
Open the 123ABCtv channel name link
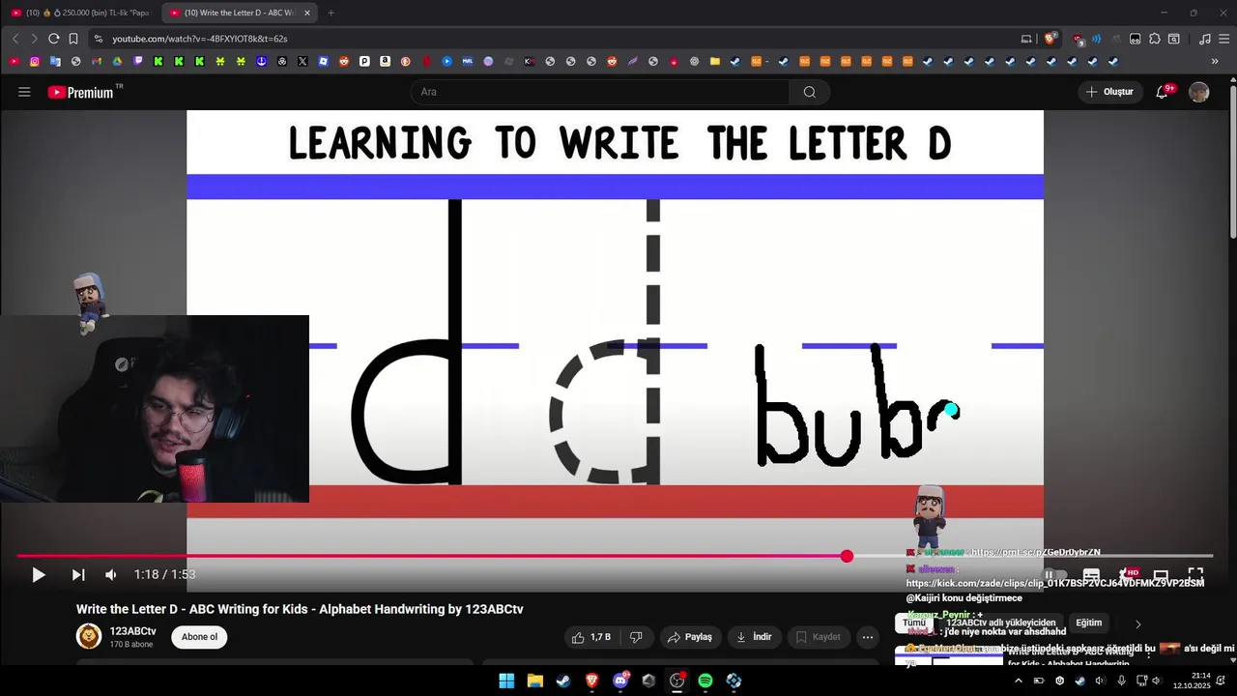pyautogui.click(x=133, y=631)
